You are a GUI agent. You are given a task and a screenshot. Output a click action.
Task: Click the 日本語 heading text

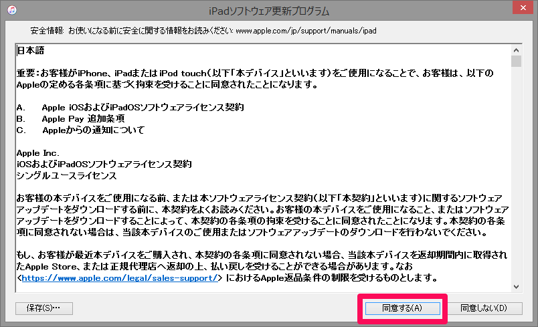pos(31,51)
